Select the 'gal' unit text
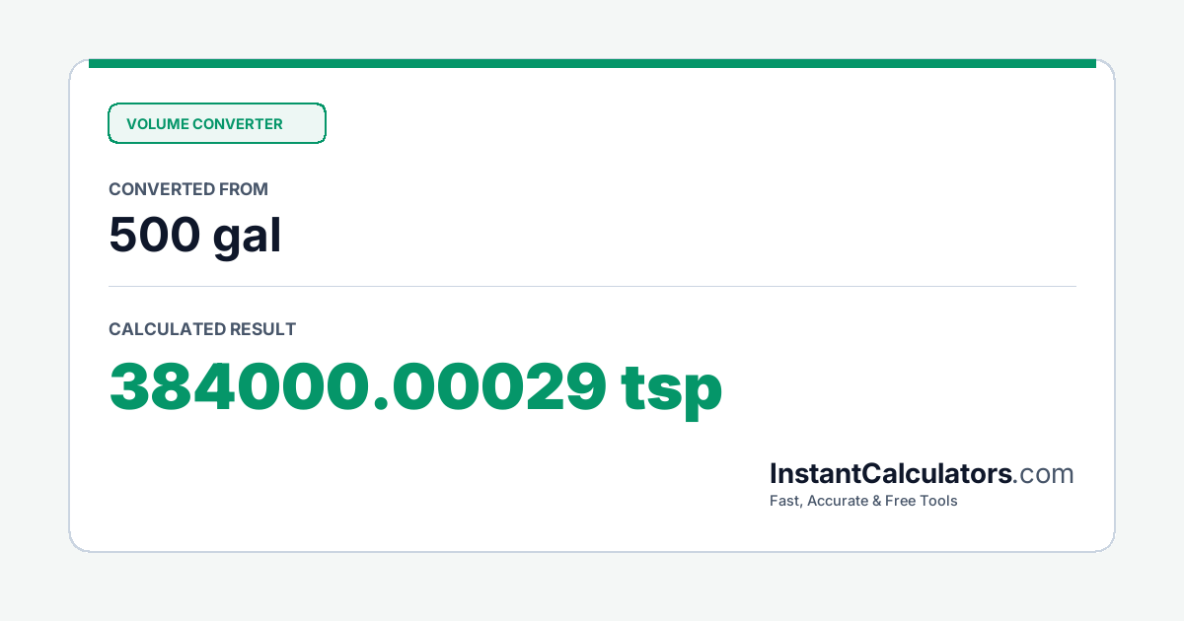 248,239
